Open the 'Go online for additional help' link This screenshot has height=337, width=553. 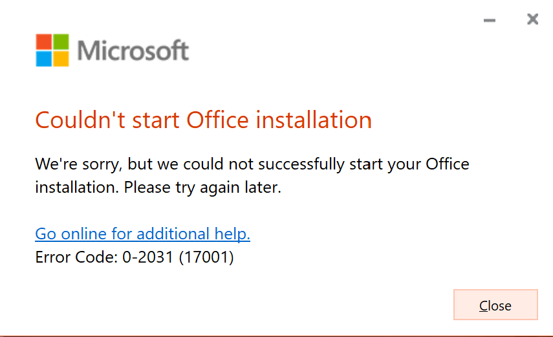pyautogui.click(x=142, y=234)
